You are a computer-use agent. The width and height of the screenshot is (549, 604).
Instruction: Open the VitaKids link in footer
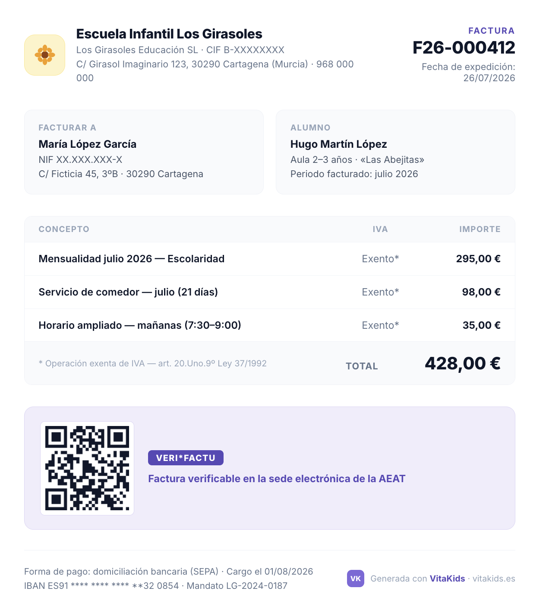click(447, 579)
